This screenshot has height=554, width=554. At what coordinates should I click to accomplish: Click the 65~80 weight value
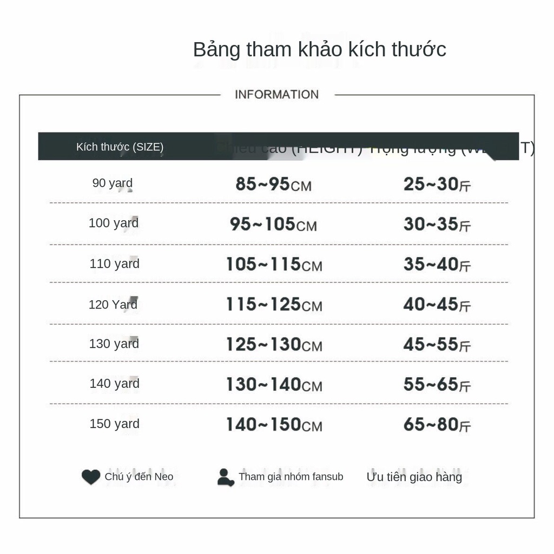437,425
